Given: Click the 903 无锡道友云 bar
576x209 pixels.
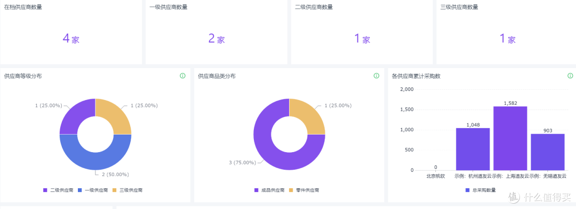Looking at the screenshot, I should 547,152.
